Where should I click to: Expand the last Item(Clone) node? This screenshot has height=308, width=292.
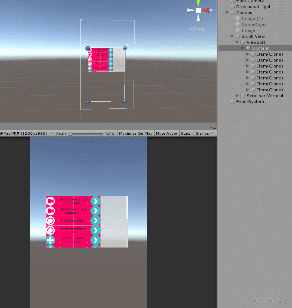[x=248, y=89]
